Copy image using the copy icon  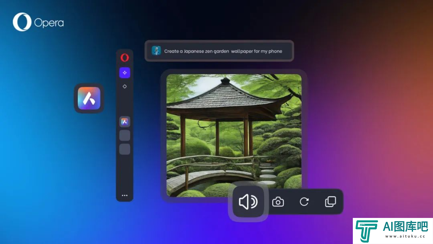coord(330,202)
